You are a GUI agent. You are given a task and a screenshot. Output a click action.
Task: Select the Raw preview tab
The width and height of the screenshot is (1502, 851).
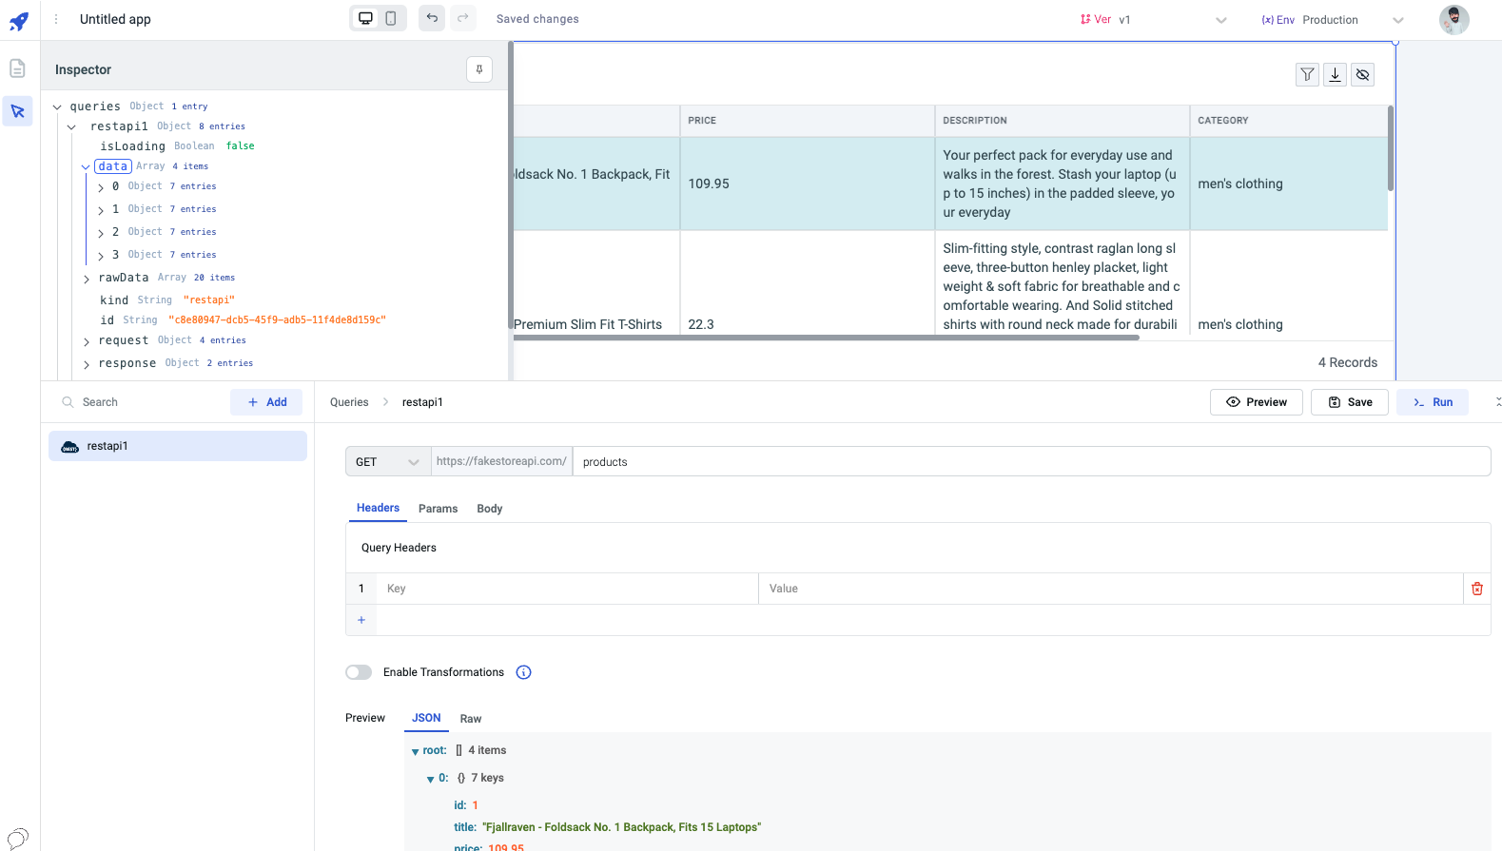click(x=471, y=719)
